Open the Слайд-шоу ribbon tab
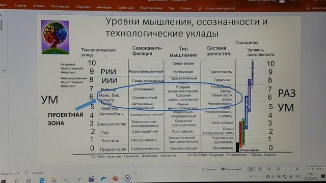Screen dimensions: 326x183 point(126,8)
